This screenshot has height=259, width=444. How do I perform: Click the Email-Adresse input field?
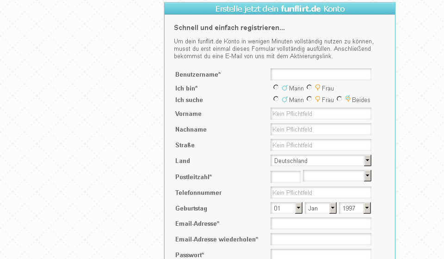point(321,223)
